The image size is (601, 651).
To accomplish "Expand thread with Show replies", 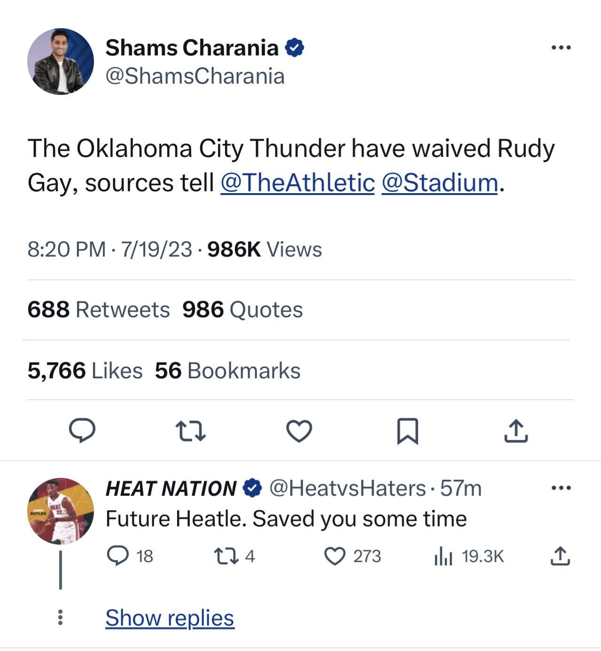I will [169, 617].
